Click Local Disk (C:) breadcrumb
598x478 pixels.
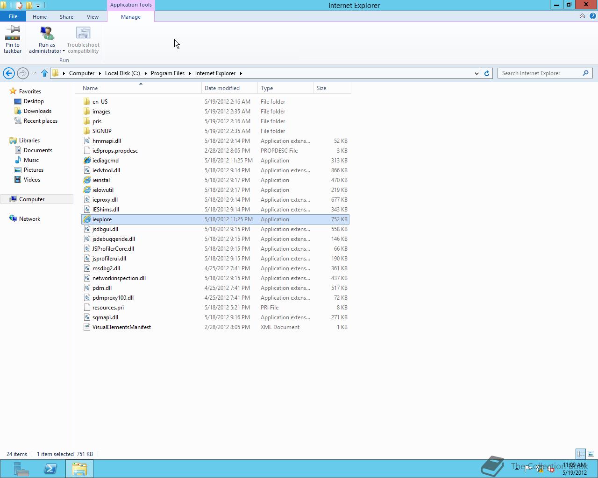click(122, 73)
